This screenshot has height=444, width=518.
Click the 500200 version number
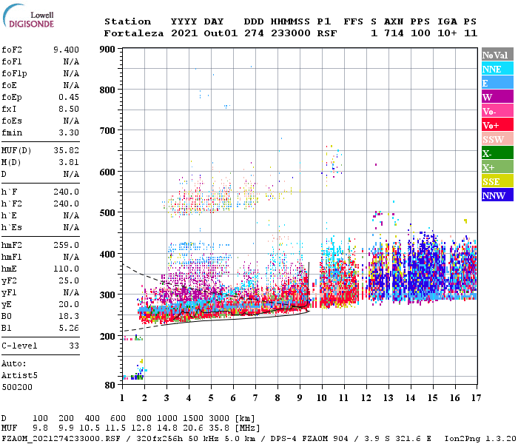(x=17, y=387)
